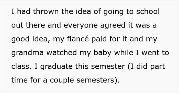Viewport: 179px width, 93px height.
Task: Click the word "watched"
Action: [x=62, y=53]
